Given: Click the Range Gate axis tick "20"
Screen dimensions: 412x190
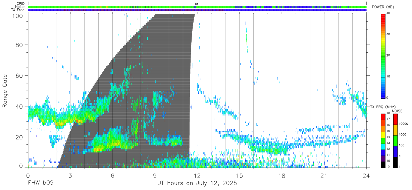Looking at the screenshot, I should pyautogui.click(x=19, y=137).
